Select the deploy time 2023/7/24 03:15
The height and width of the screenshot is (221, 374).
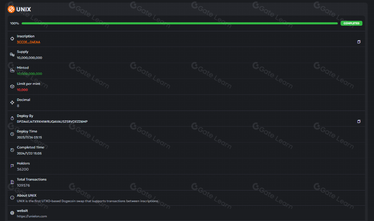tap(29, 137)
